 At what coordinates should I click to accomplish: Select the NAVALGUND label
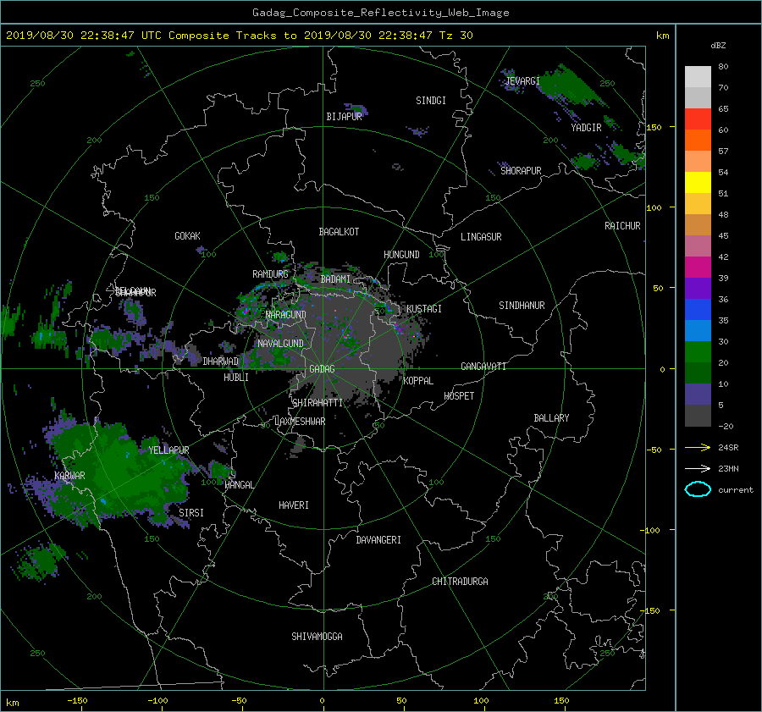[x=280, y=344]
